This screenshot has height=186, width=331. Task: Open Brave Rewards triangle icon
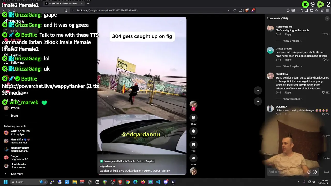click(253, 10)
